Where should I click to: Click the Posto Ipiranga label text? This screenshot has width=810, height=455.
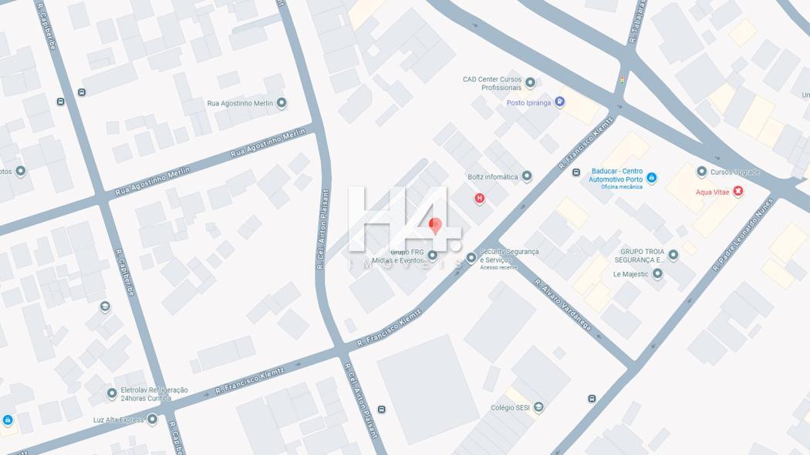point(528,103)
